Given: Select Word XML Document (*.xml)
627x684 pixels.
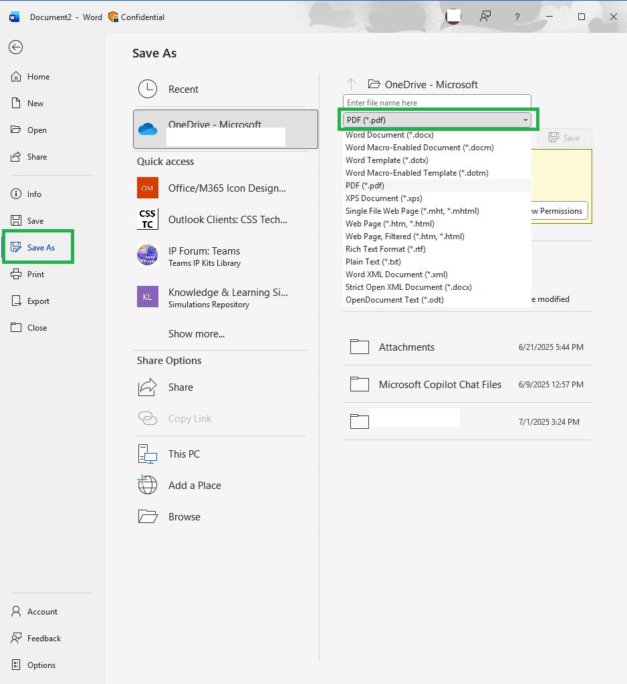Looking at the screenshot, I should click(437, 274).
